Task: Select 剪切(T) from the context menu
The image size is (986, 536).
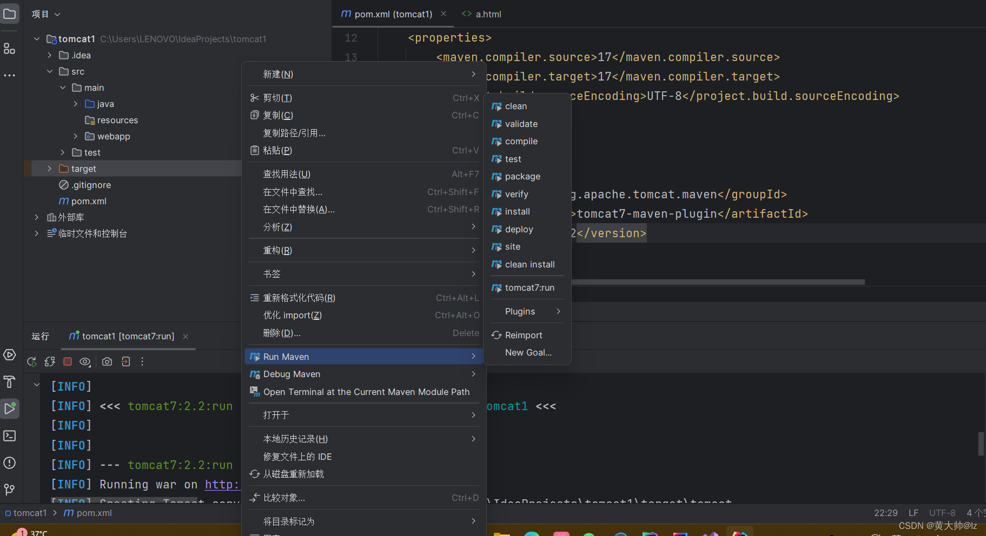Action: click(364, 98)
